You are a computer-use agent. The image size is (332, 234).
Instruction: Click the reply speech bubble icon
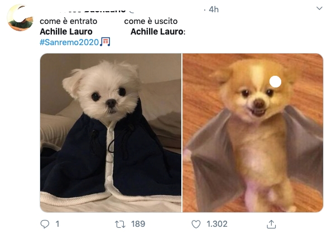[x=45, y=224]
